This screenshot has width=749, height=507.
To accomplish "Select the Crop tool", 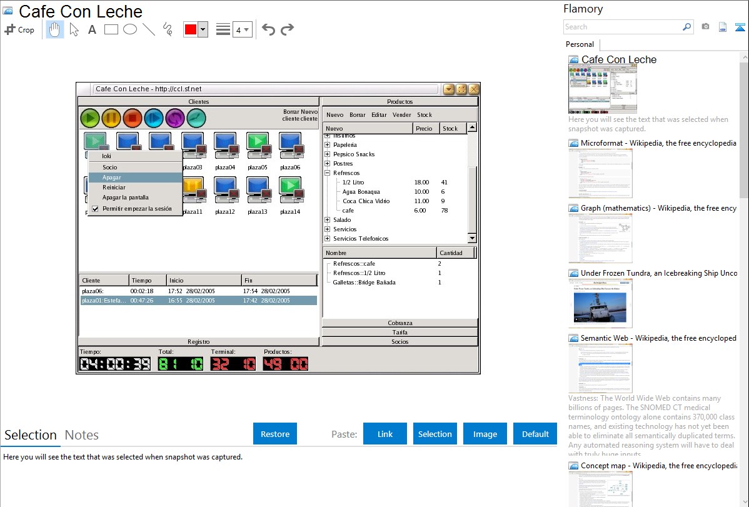I will (19, 29).
